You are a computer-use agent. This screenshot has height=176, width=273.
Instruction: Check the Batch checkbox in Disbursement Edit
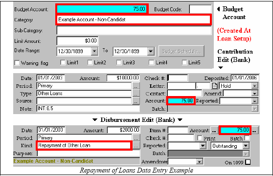(247, 138)
